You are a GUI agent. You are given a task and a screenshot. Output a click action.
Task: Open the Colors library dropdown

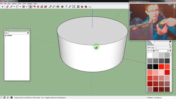point(162,51)
